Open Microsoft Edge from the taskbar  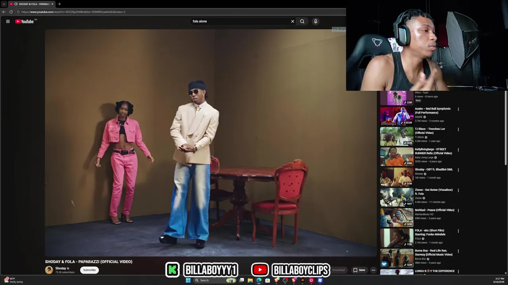click(259, 280)
